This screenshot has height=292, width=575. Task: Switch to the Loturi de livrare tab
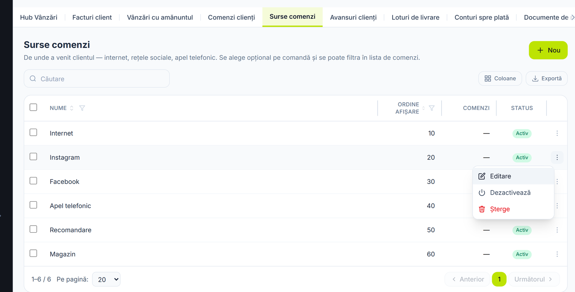coord(416,17)
